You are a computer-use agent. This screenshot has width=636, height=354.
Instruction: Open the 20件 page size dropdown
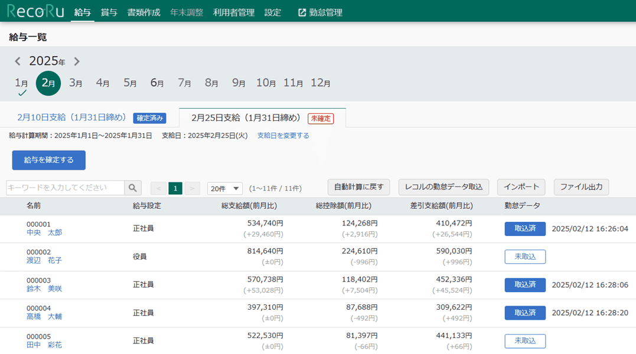[x=224, y=188]
